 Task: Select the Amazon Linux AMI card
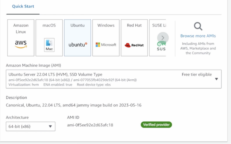coord(21,38)
